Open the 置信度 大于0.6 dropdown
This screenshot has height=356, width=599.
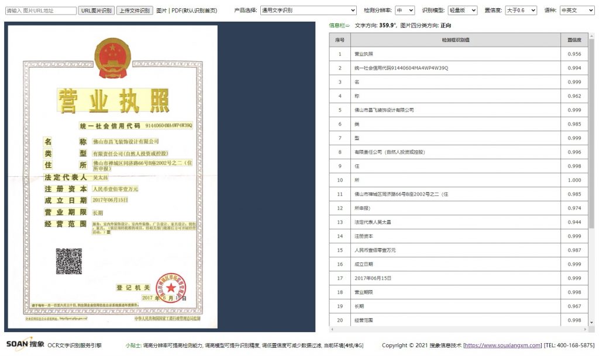point(521,11)
